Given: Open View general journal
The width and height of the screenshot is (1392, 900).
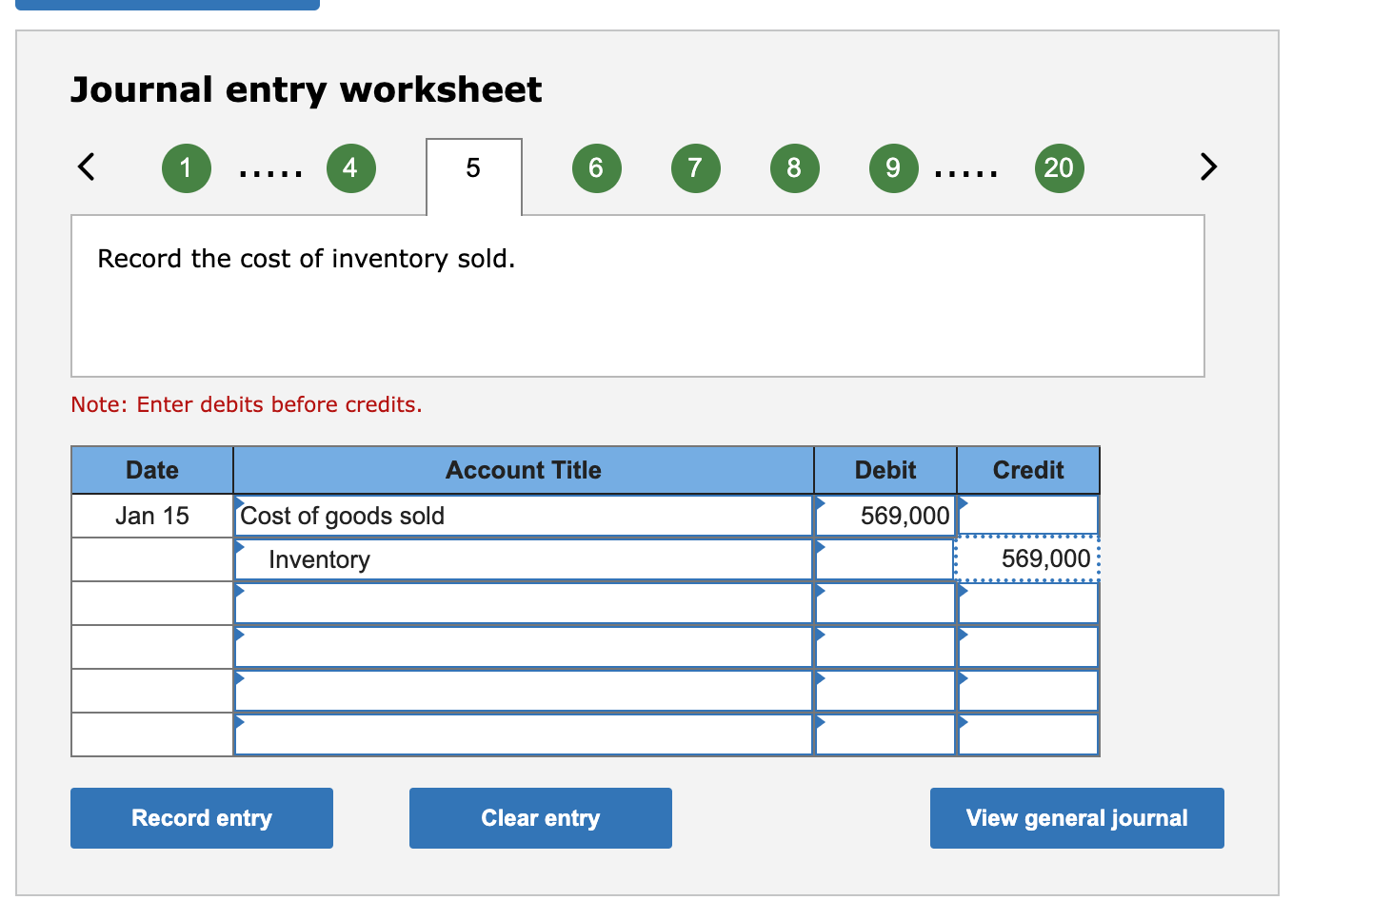Looking at the screenshot, I should [1076, 818].
